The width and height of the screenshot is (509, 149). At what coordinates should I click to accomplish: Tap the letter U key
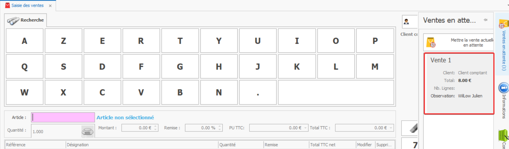pos(258,41)
